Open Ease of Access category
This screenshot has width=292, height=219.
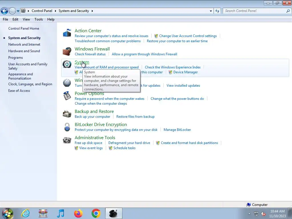[x=19, y=91]
